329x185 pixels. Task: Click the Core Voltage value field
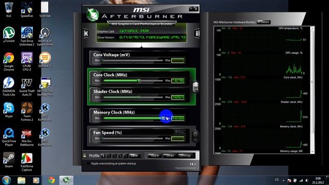178,61
